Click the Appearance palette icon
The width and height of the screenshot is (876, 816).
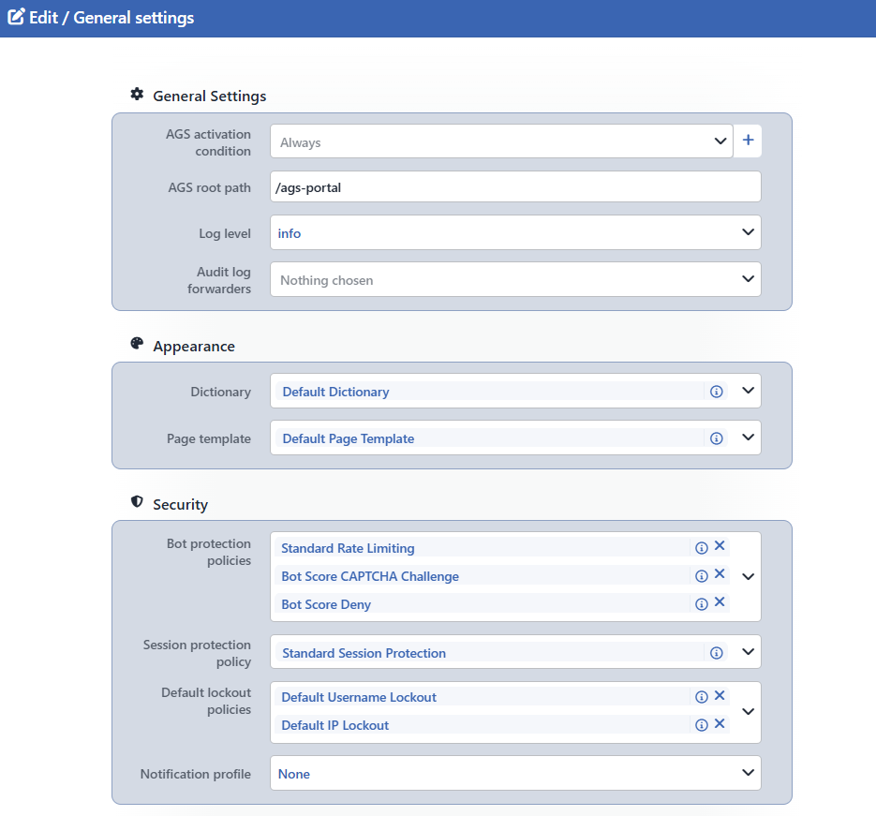(137, 344)
